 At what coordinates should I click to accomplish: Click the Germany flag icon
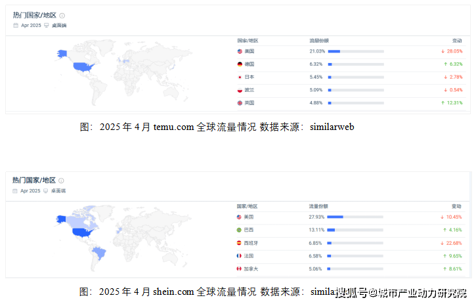tap(240, 64)
